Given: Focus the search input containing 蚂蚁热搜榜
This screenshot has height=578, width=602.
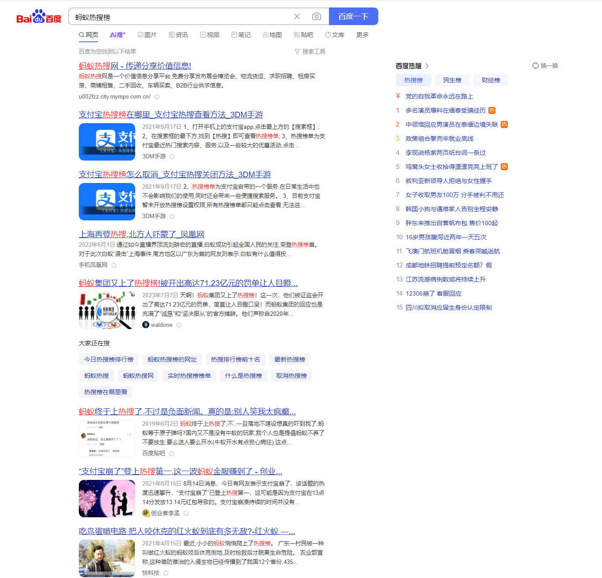Looking at the screenshot, I should point(181,17).
